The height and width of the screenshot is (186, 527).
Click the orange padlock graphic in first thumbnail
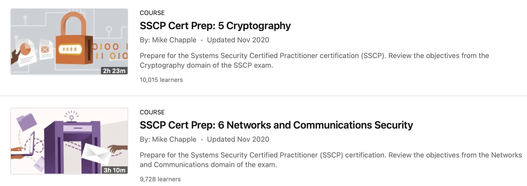[73, 39]
